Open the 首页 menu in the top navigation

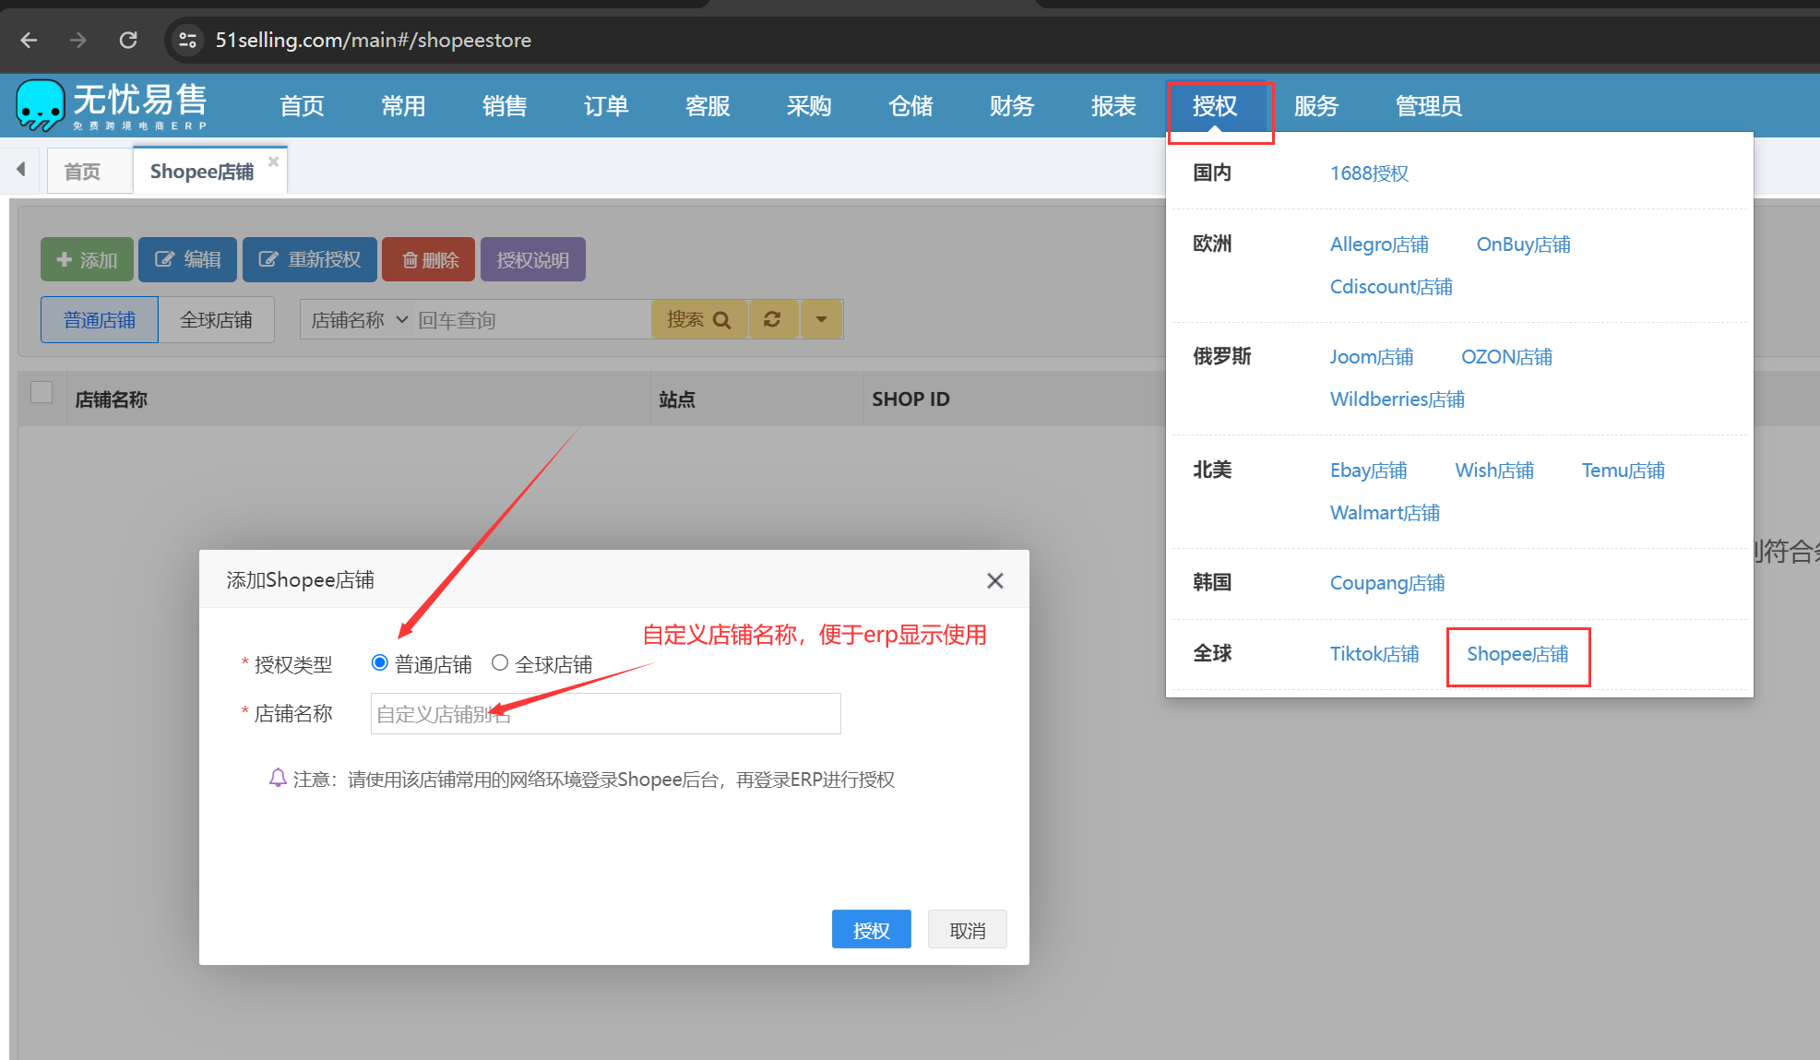[302, 106]
